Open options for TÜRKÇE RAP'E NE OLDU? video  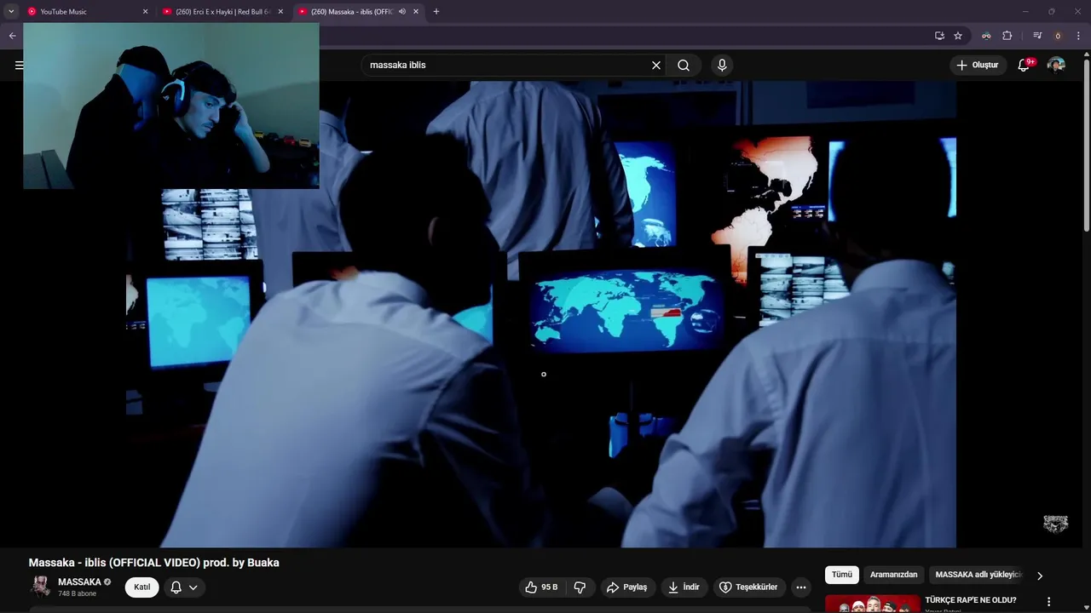[x=1049, y=602]
